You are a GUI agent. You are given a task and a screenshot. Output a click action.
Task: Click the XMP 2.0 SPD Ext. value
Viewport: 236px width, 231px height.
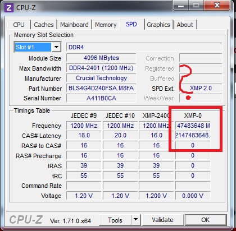pyautogui.click(x=201, y=88)
